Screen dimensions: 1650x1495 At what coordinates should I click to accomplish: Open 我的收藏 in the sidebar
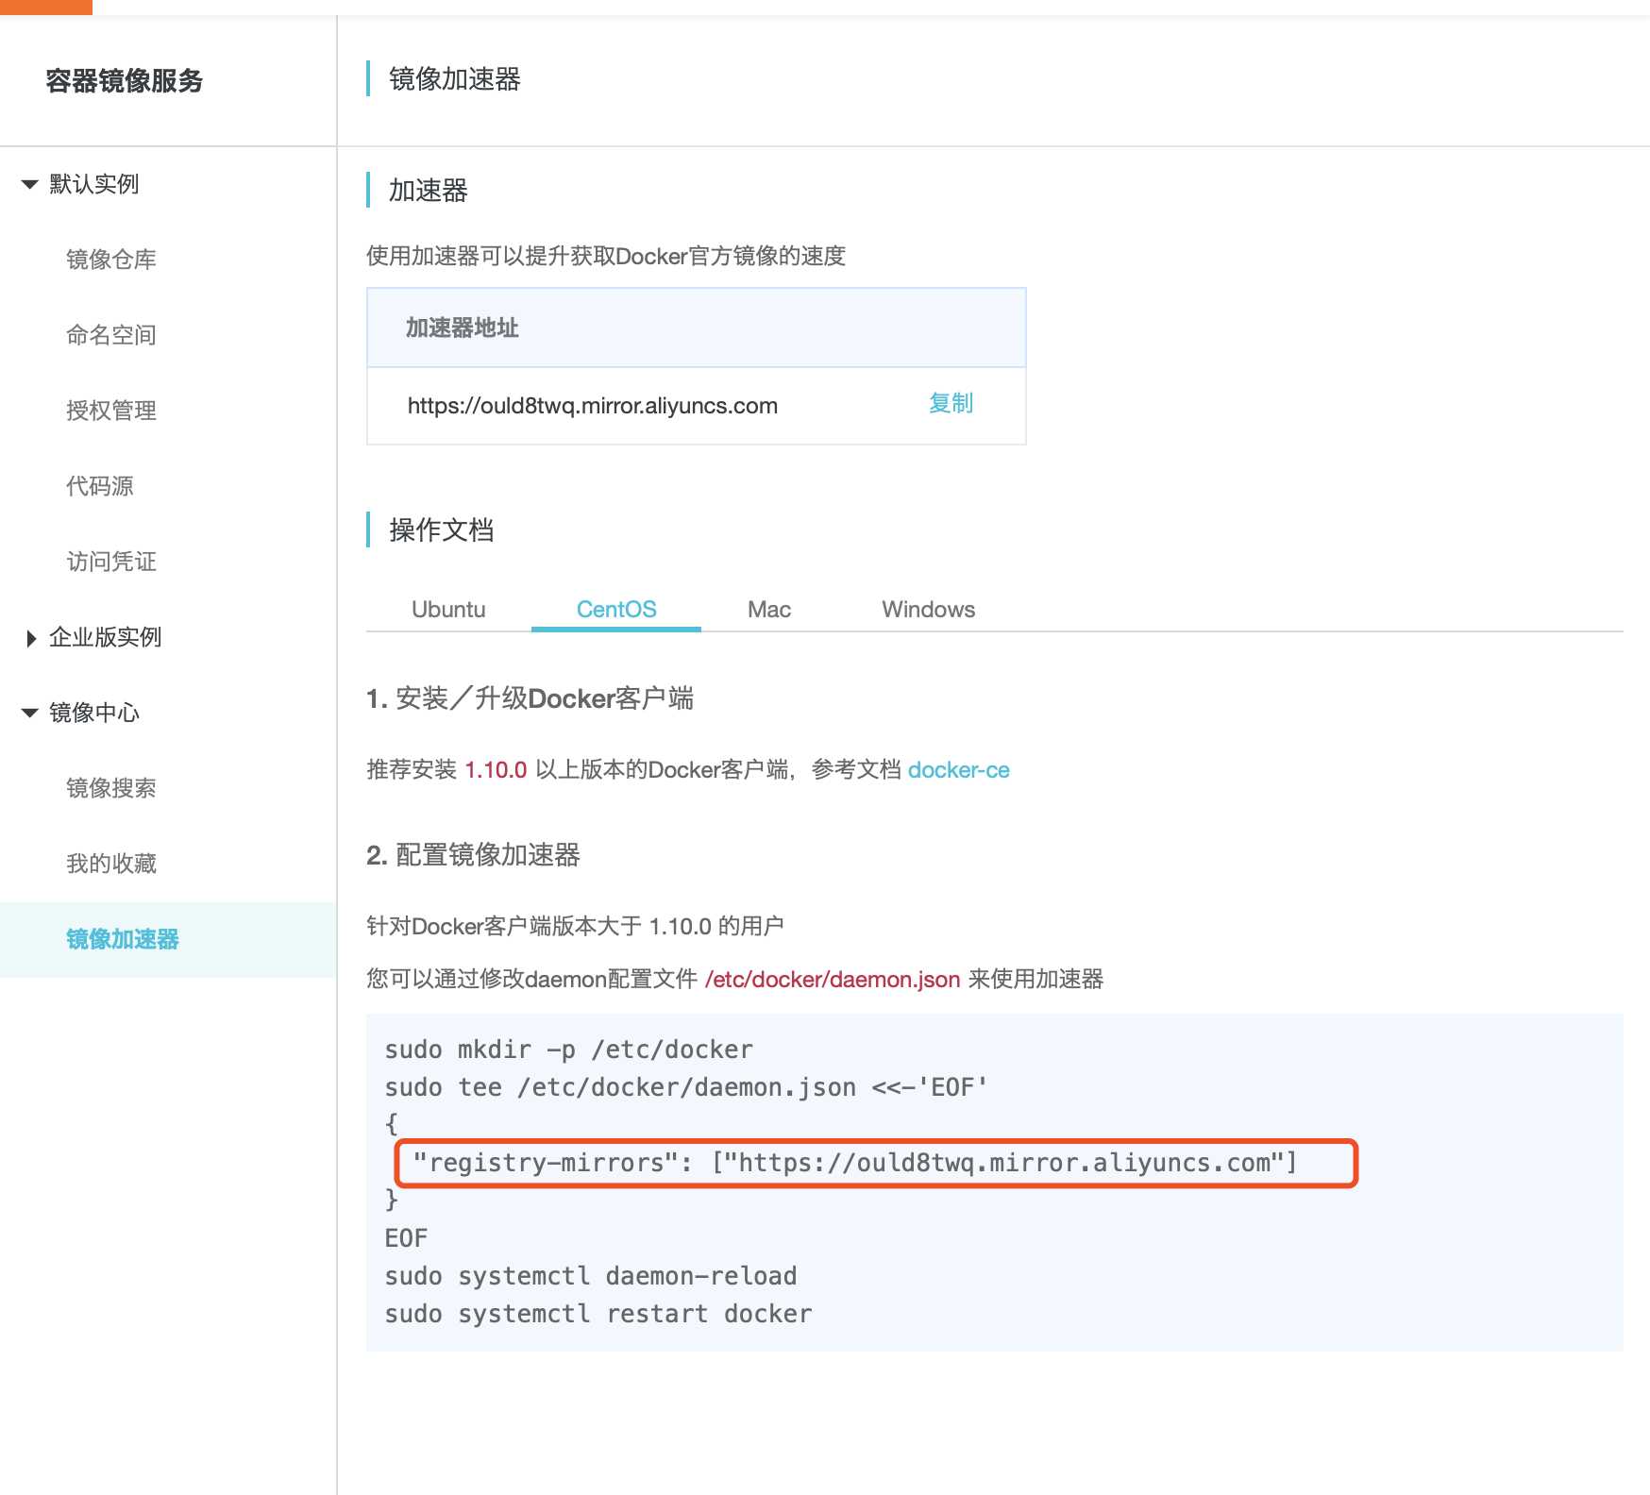(x=111, y=864)
